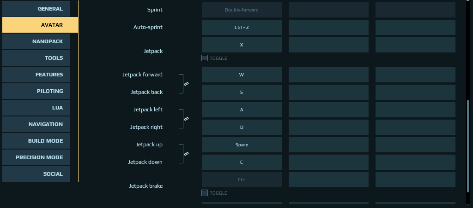
Task: Enable the Jetpack TOGGLE checkbox
Action: coord(205,58)
